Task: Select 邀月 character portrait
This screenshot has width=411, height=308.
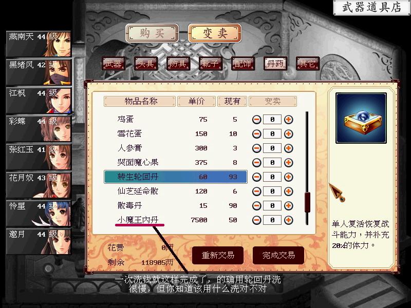Action: coord(39,241)
